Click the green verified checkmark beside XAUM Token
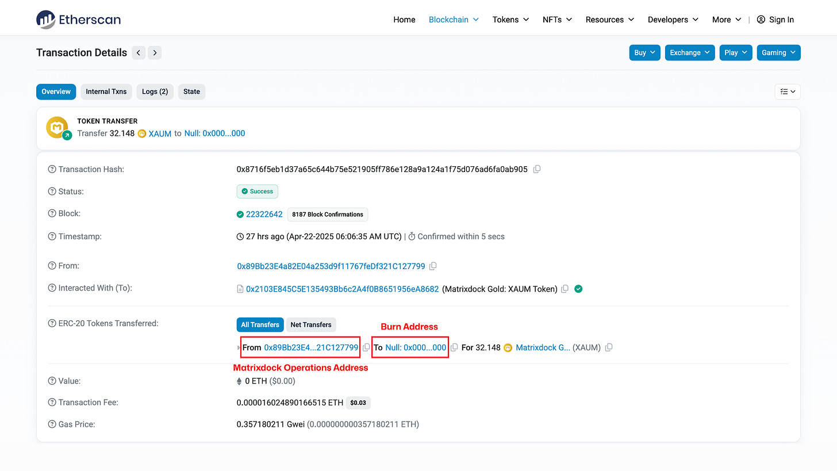837x471 pixels. 578,289
